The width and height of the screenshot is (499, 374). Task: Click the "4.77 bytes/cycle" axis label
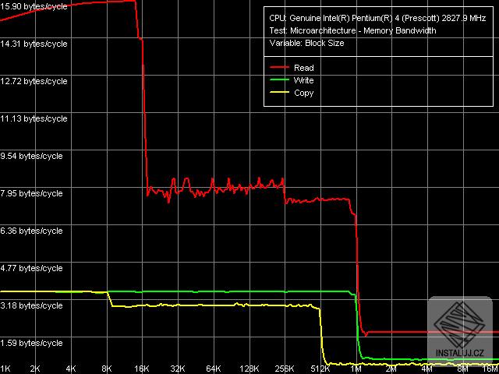pyautogui.click(x=31, y=268)
